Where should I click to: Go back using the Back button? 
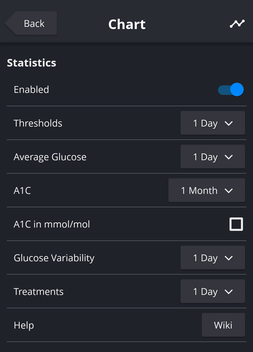32,23
